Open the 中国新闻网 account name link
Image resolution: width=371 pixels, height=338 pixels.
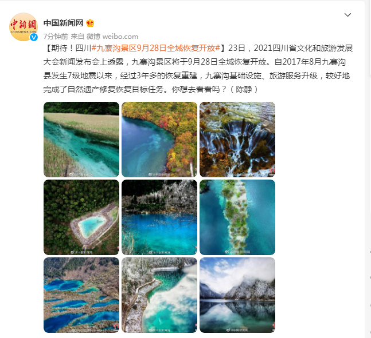(64, 23)
